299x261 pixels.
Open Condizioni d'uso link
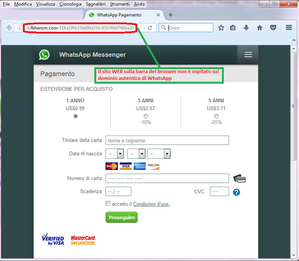tap(152, 204)
